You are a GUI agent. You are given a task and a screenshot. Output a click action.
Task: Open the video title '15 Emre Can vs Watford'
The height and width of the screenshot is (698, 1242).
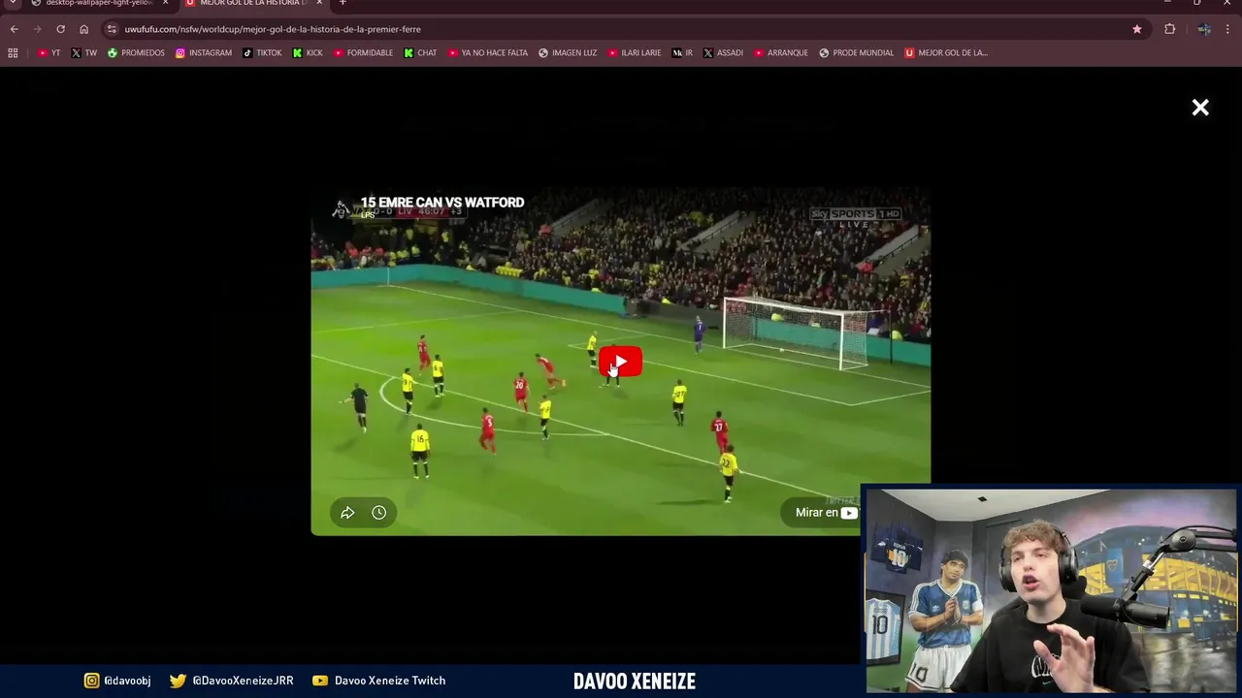pyautogui.click(x=442, y=203)
